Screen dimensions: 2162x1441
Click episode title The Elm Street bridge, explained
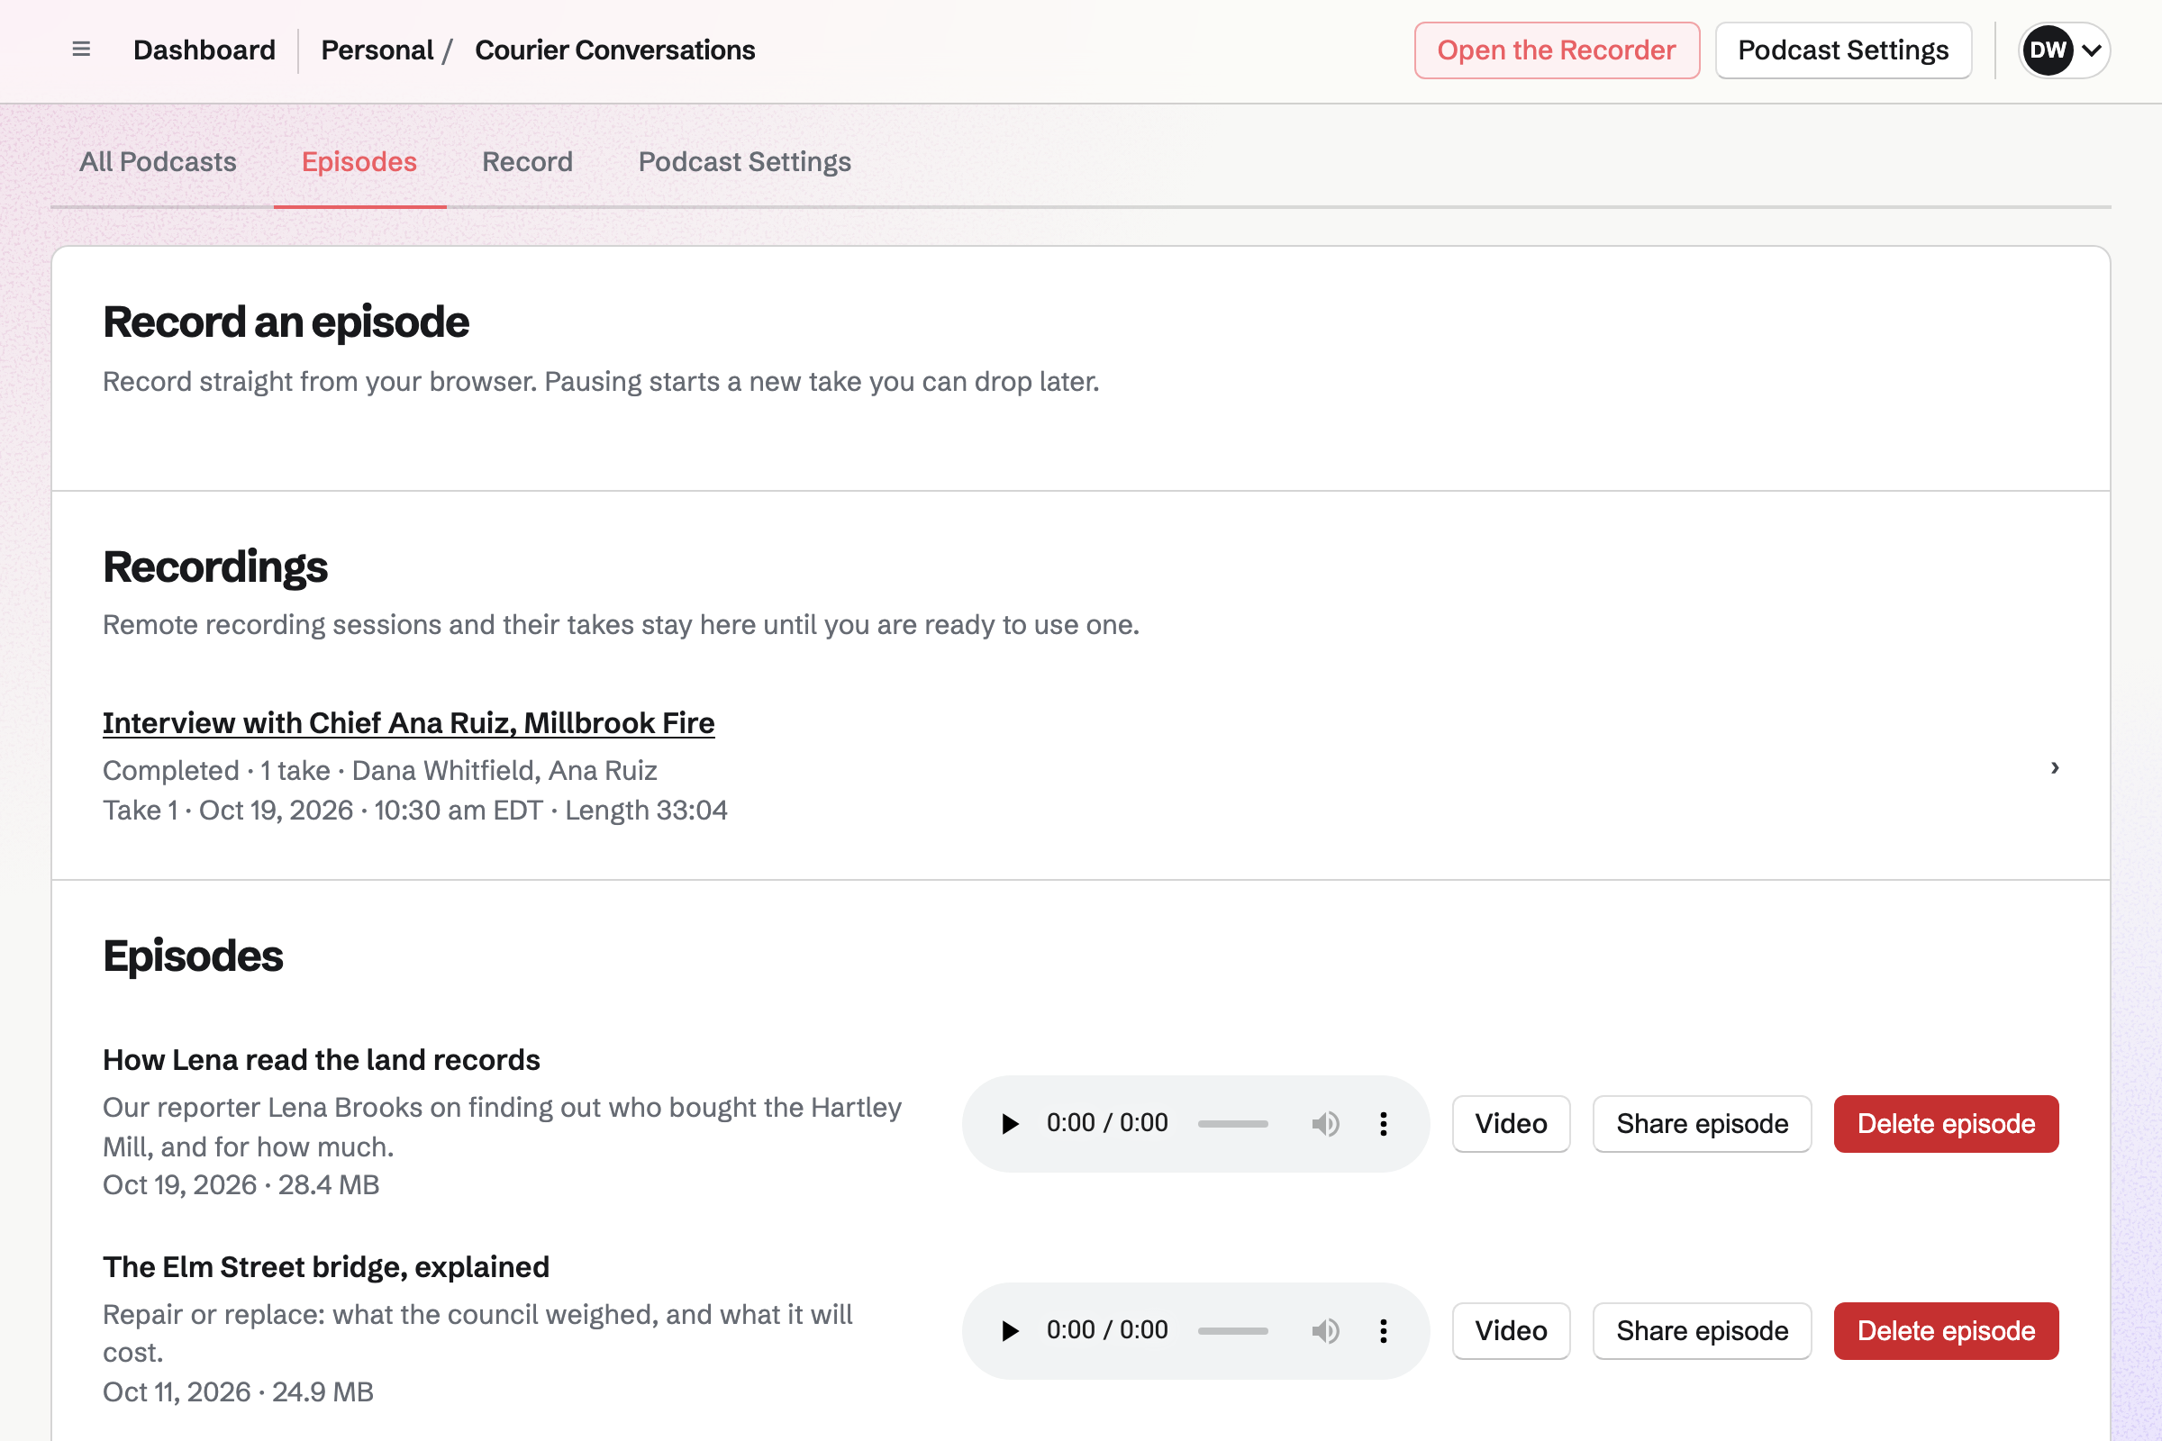(326, 1267)
